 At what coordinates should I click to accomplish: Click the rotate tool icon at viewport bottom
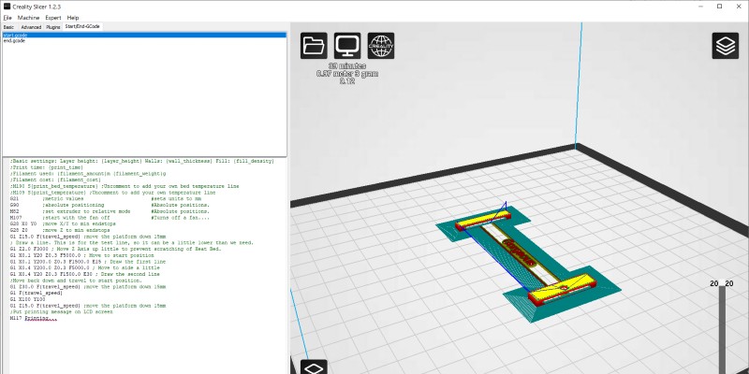314,367
